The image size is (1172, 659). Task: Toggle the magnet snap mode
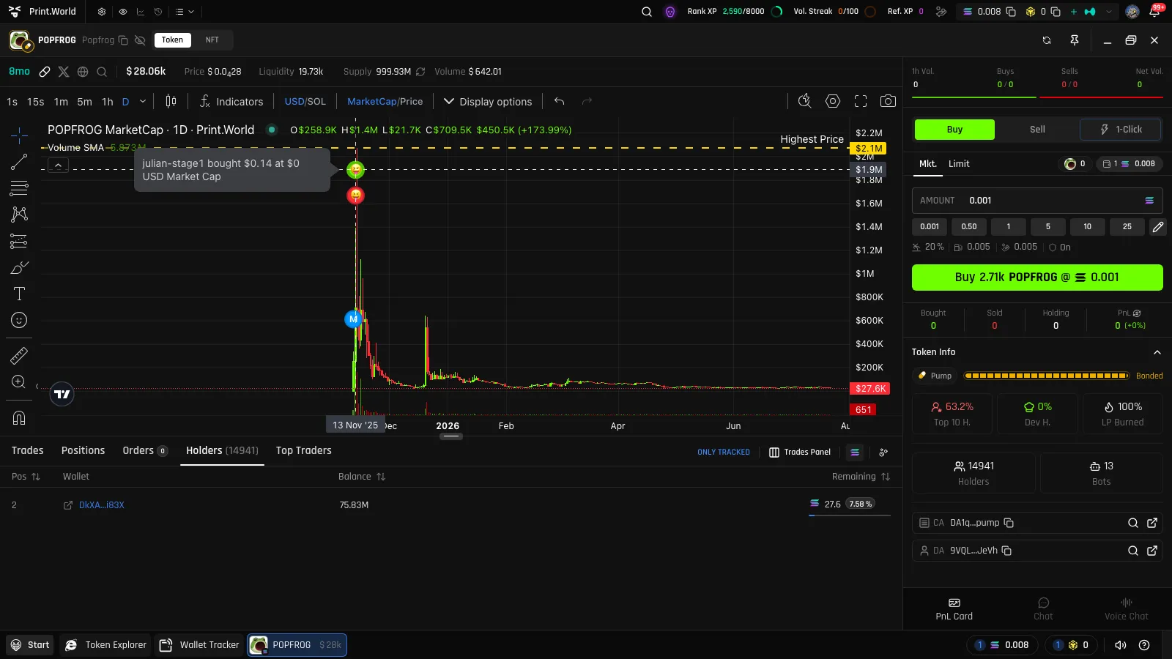19,418
